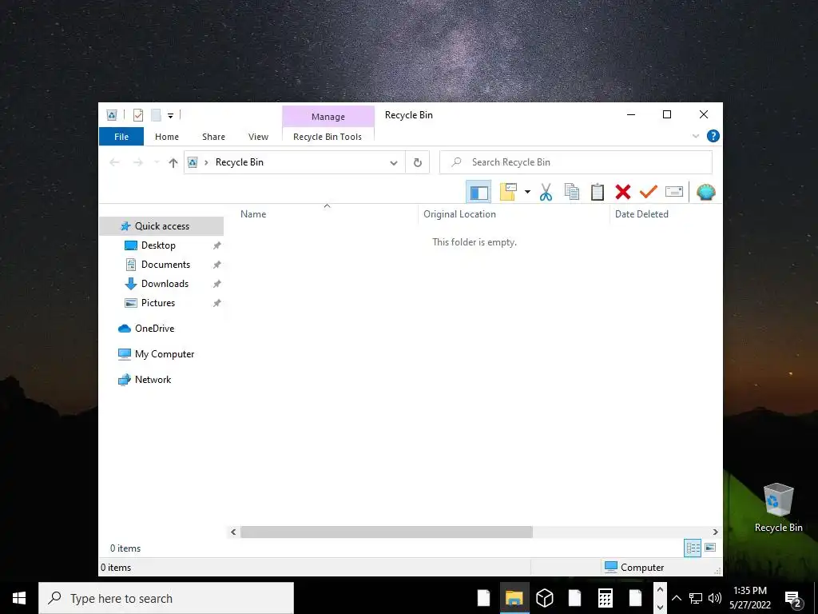Select Quick access in navigation pane

pos(161,226)
